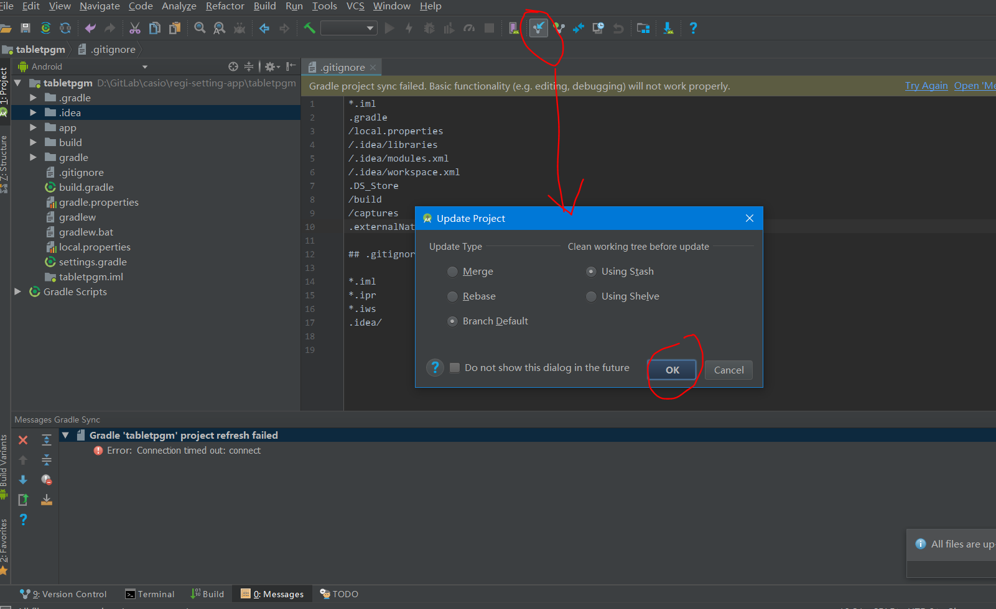The image size is (996, 609).
Task: Check Do not show this dialog again
Action: 455,368
